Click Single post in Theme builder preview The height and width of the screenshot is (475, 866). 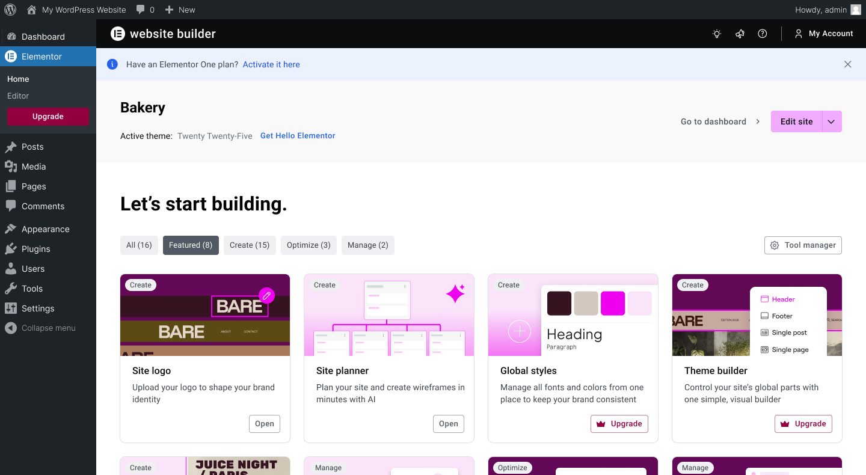pyautogui.click(x=784, y=332)
